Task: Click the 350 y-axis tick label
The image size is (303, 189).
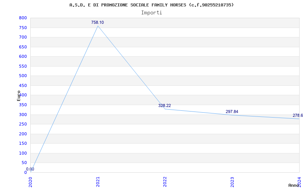Action: [x=23, y=105]
